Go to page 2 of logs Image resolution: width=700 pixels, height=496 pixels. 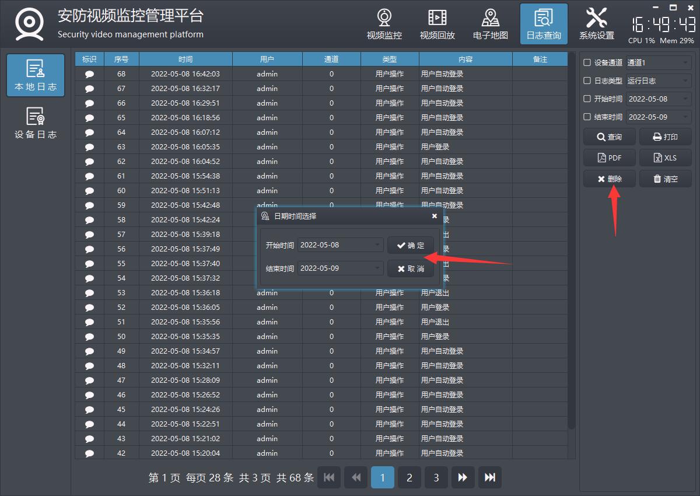click(x=409, y=477)
